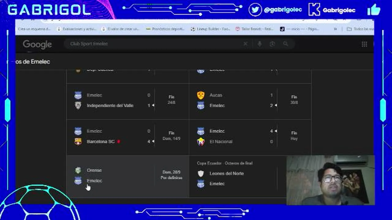Open the Google apps grid icon
The height and width of the screenshot is (220, 392).
click(x=364, y=44)
